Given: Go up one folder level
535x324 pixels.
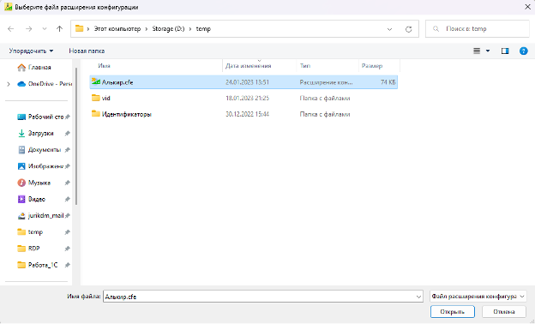Looking at the screenshot, I should (60, 29).
